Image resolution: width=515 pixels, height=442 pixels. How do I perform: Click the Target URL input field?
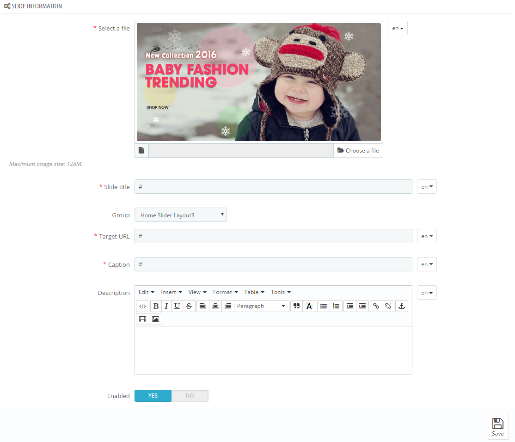pyautogui.click(x=273, y=236)
